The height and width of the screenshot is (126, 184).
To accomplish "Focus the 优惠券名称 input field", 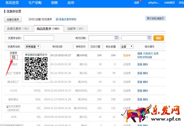I will [x=39, y=38].
